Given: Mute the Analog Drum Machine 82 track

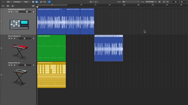Looking at the screenshot, I should (9, 12).
